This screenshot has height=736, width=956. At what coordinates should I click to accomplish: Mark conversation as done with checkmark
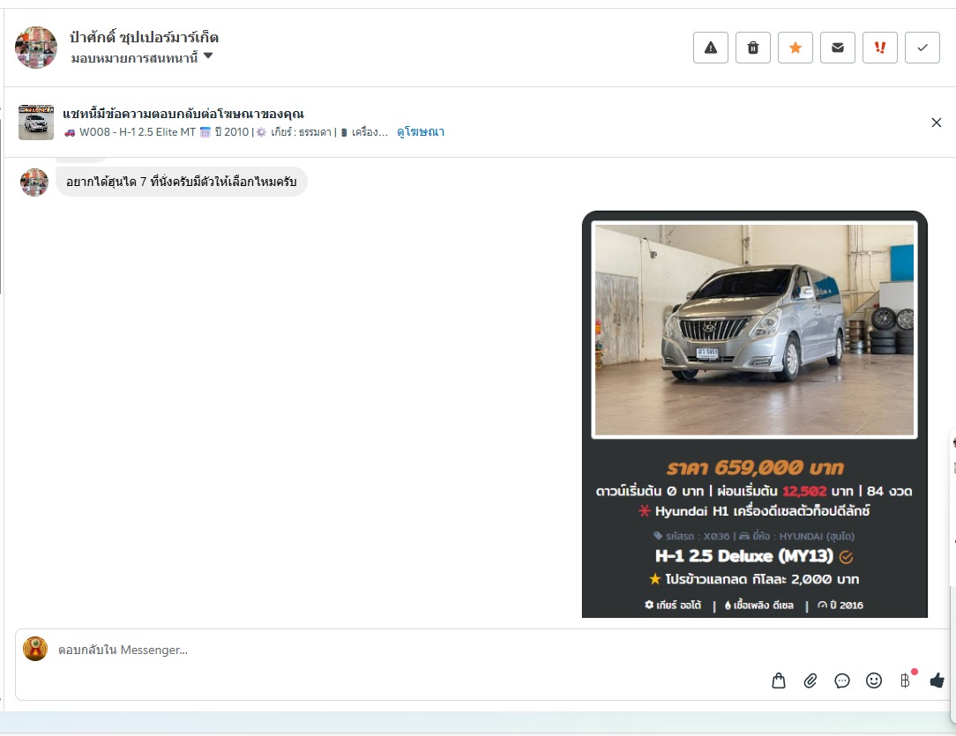922,48
